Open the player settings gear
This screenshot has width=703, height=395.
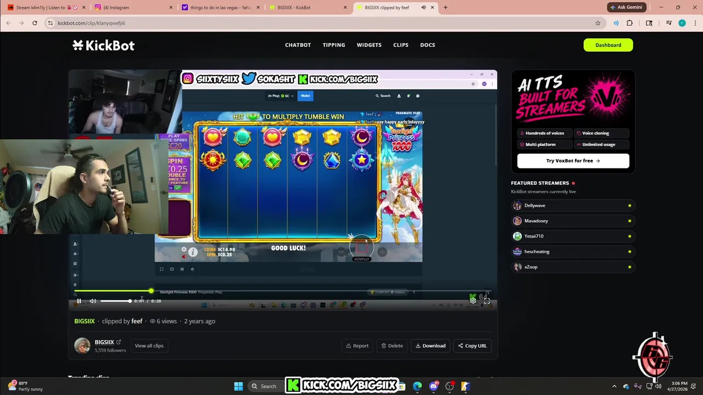tap(472, 301)
